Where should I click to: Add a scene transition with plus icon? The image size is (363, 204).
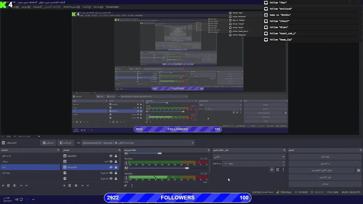pos(272,170)
